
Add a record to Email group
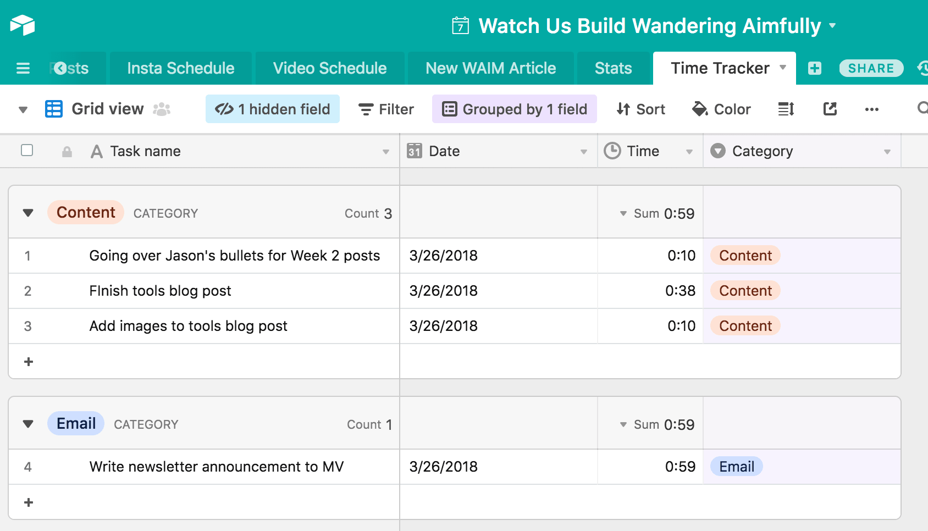click(29, 502)
